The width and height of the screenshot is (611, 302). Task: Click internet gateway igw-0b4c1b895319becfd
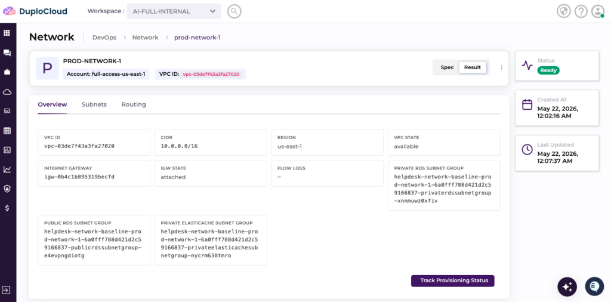pos(79,177)
